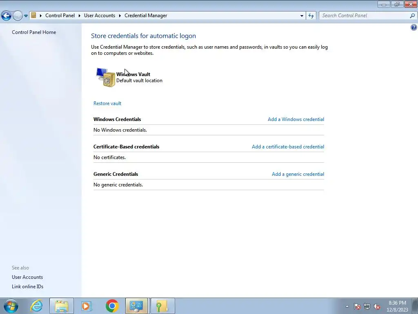The height and width of the screenshot is (314, 418).
Task: Show hidden tray icons
Action: coord(347,306)
